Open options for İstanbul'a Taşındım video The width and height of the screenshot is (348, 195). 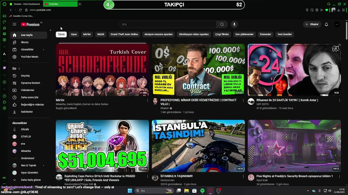pyautogui.click(x=243, y=176)
